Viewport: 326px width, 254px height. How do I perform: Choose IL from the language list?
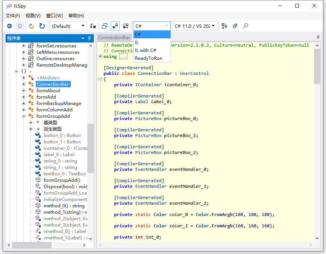[152, 43]
